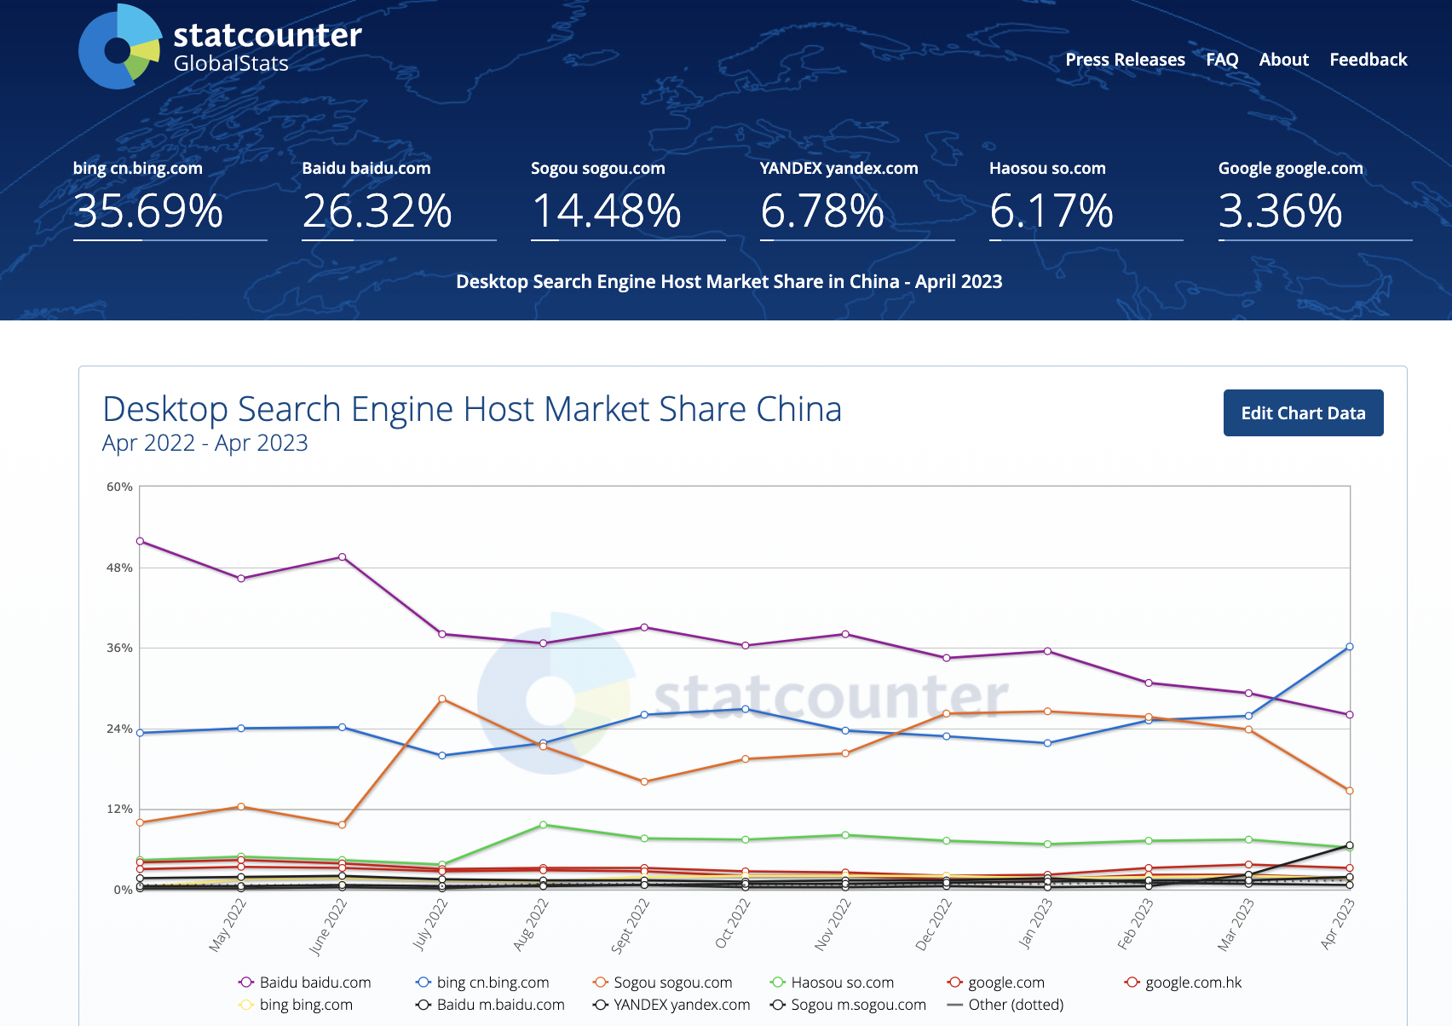1452x1026 pixels.
Task: Toggle Baidu baidu.com series in legend
Action: (305, 983)
